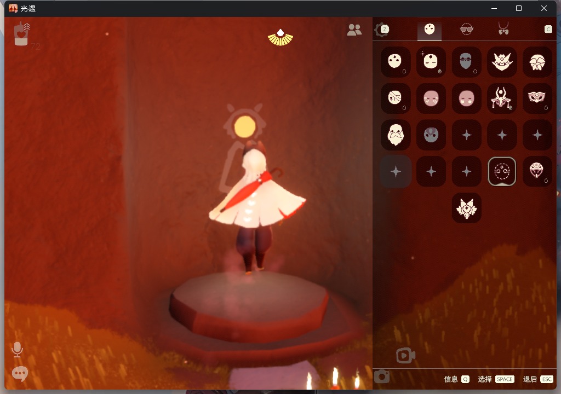561x394 pixels.
Task: Select the antlered mask with tassels
Action: click(502, 99)
